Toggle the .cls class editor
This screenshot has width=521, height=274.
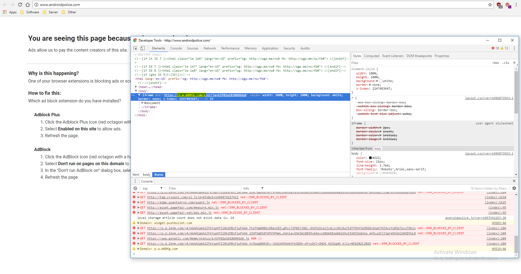pos(506,63)
